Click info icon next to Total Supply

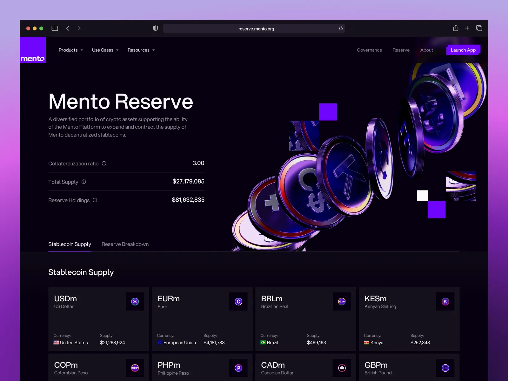[x=84, y=182]
